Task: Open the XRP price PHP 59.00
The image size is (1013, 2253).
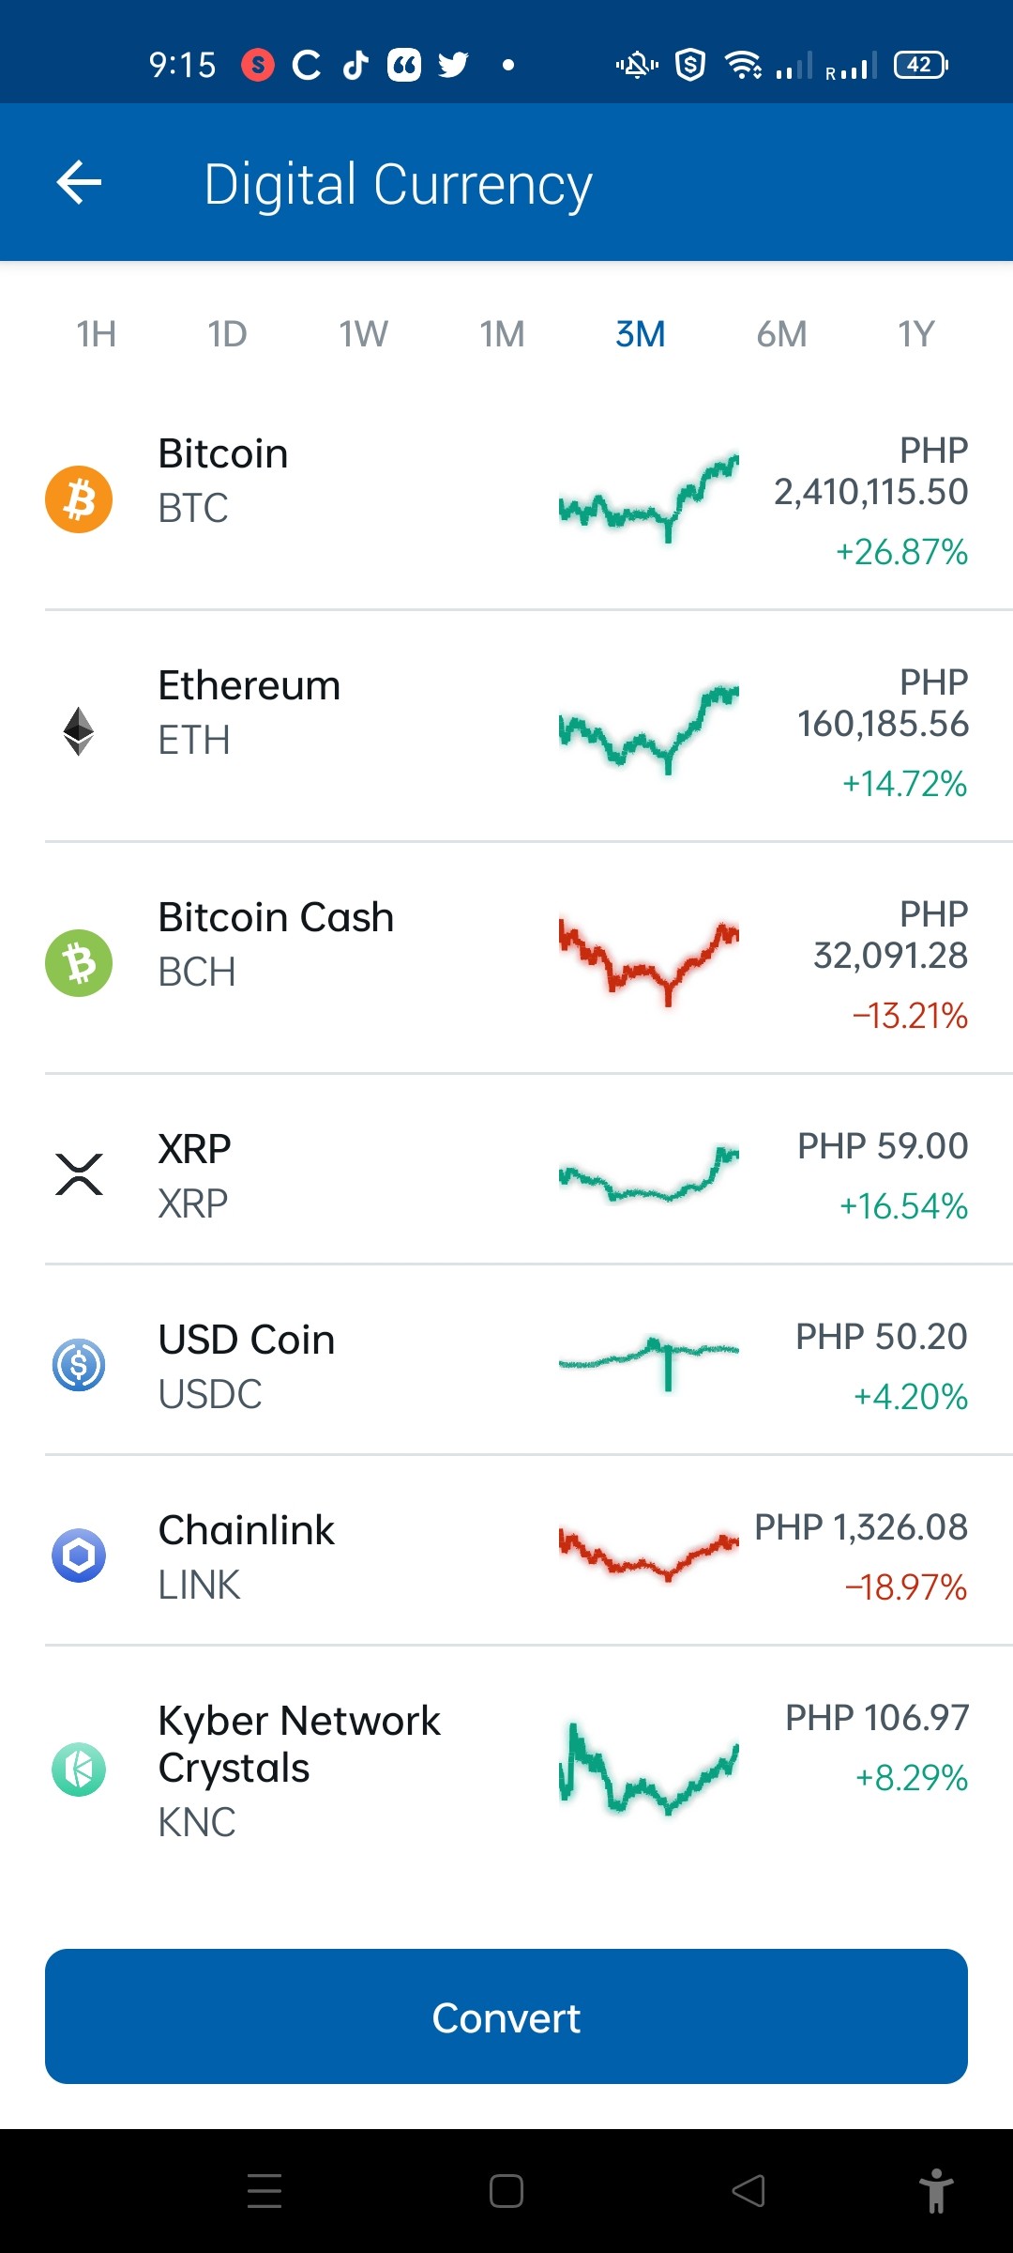Action: coord(883,1146)
